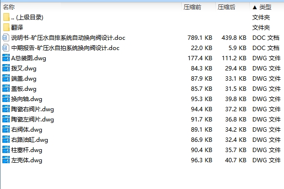This screenshot has height=189, width=284.
Task: Select the 柱塞杆.dwg file name
Action: tap(27, 150)
